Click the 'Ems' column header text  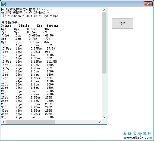40,26
